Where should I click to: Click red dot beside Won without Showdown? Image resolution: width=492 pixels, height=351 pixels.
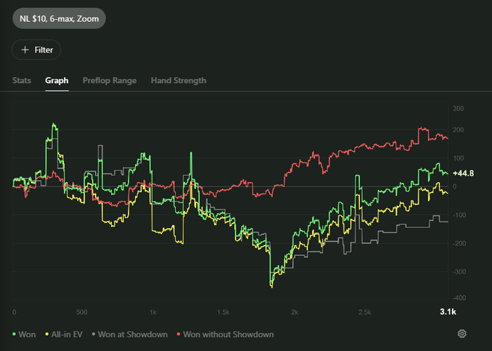(x=179, y=334)
